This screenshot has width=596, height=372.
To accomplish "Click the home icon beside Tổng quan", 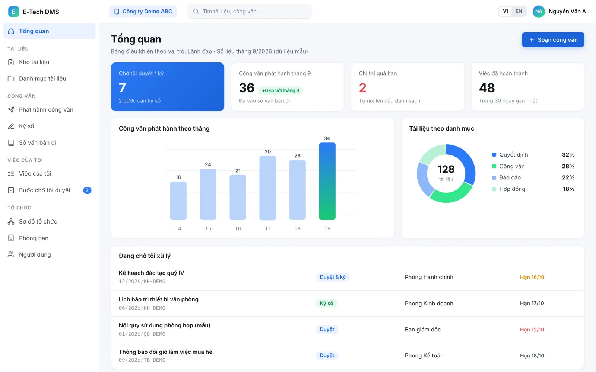I will pos(11,31).
